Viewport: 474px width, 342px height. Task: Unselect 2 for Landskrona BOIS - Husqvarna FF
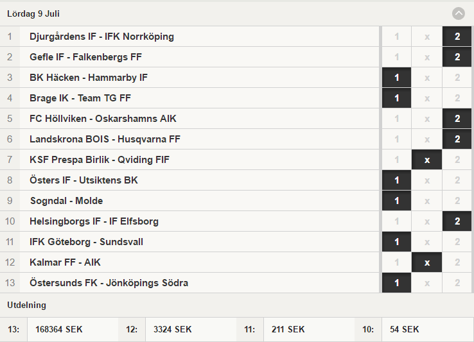coord(457,139)
